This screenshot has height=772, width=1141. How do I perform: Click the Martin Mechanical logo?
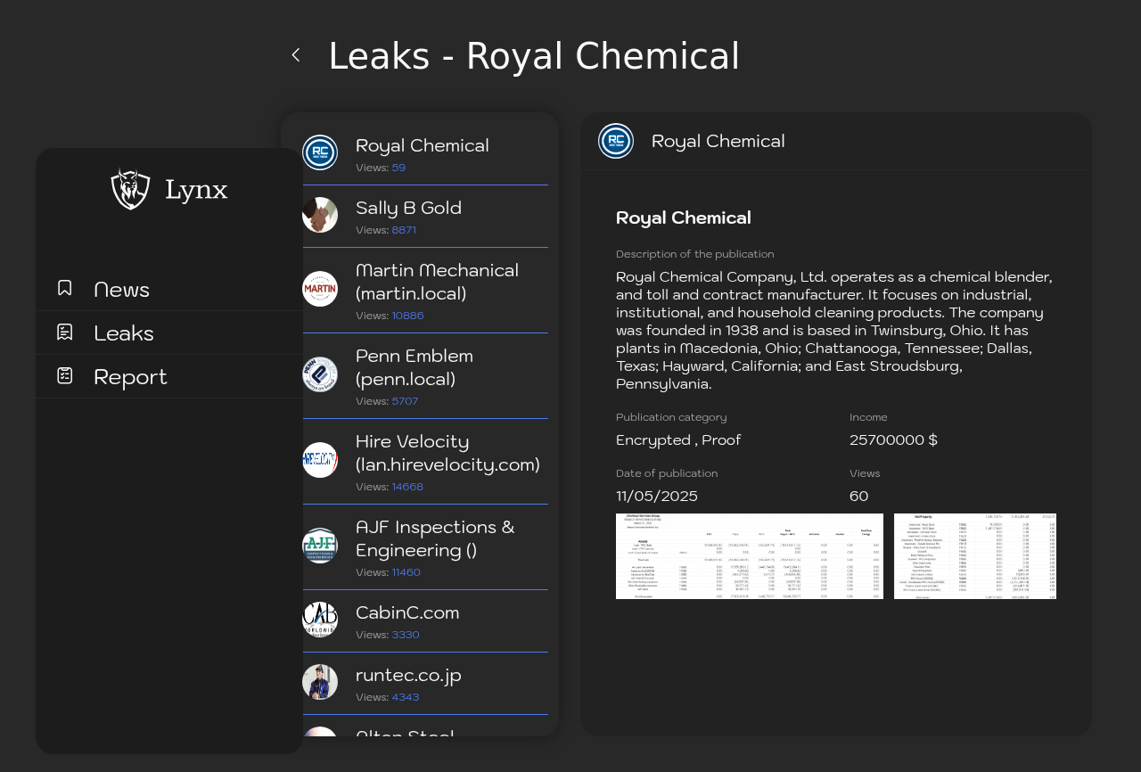(320, 289)
